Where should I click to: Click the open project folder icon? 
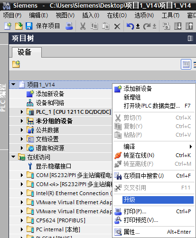pyautogui.click(x=19, y=26)
